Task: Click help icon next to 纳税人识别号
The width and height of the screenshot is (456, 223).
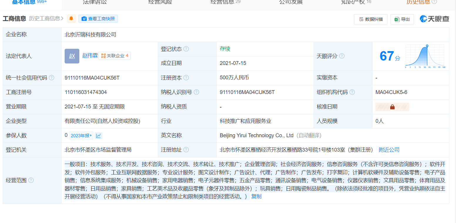Action: tap(196, 92)
